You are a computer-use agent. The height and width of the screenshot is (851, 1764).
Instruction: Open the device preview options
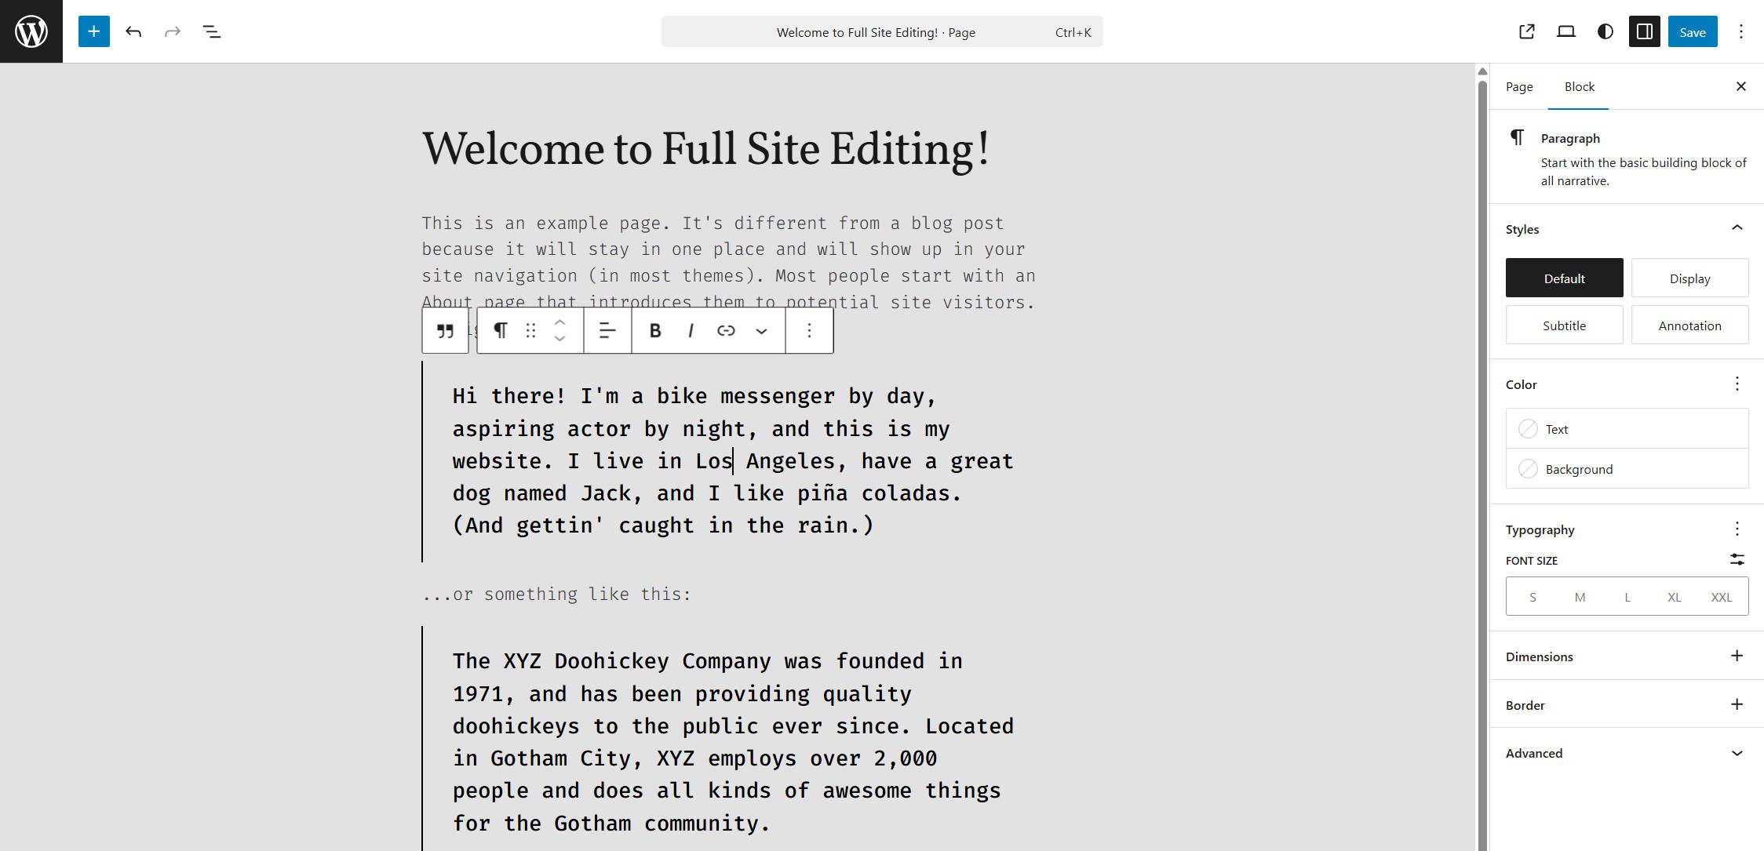[x=1565, y=31]
